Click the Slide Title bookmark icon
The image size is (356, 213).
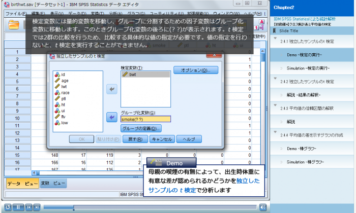(274, 31)
